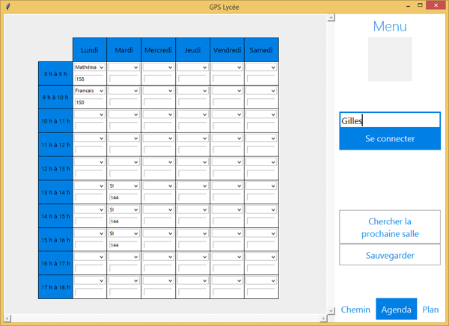Click room field 144 for Mardi 13 h
Screen dimensions: 449x326
123,197
